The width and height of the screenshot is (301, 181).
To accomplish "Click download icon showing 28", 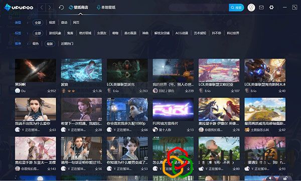I will pos(96,130).
